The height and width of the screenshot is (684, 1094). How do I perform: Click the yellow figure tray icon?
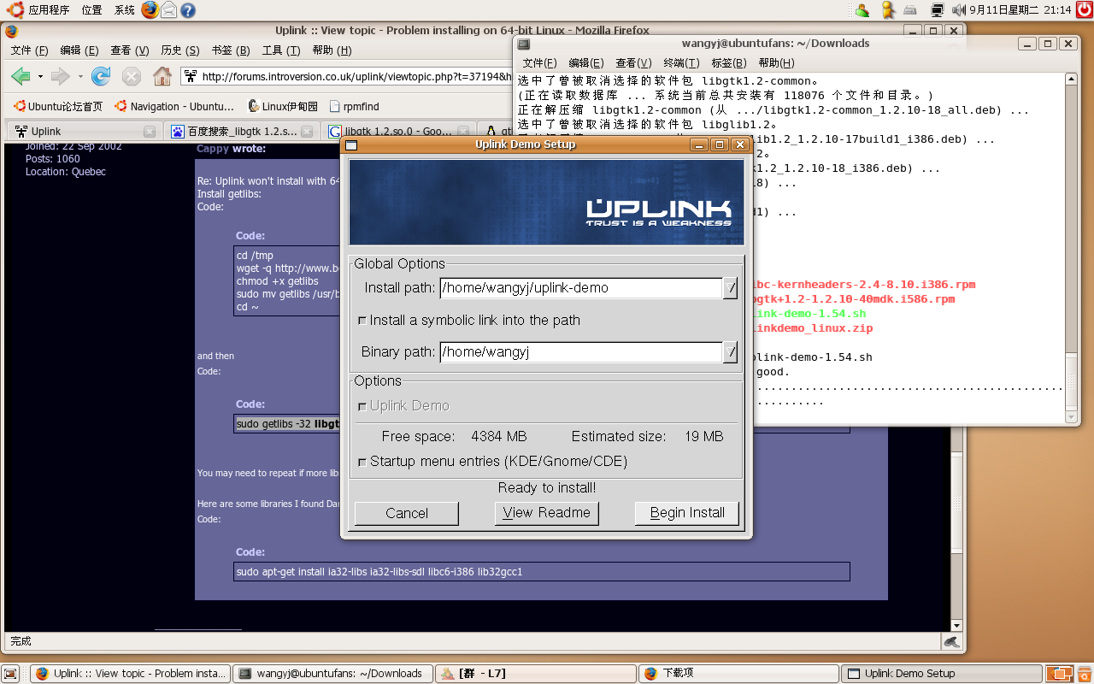click(888, 10)
